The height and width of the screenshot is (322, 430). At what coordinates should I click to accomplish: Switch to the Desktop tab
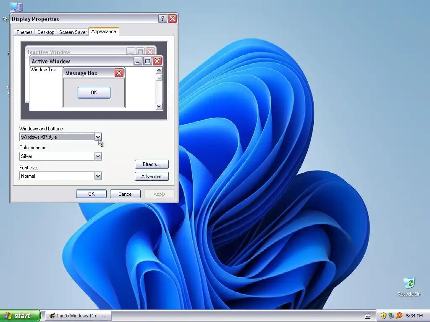[x=46, y=32]
